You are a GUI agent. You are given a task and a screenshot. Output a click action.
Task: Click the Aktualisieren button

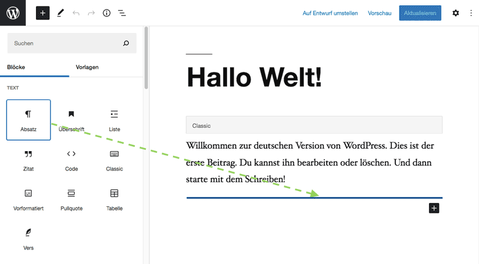[420, 13]
